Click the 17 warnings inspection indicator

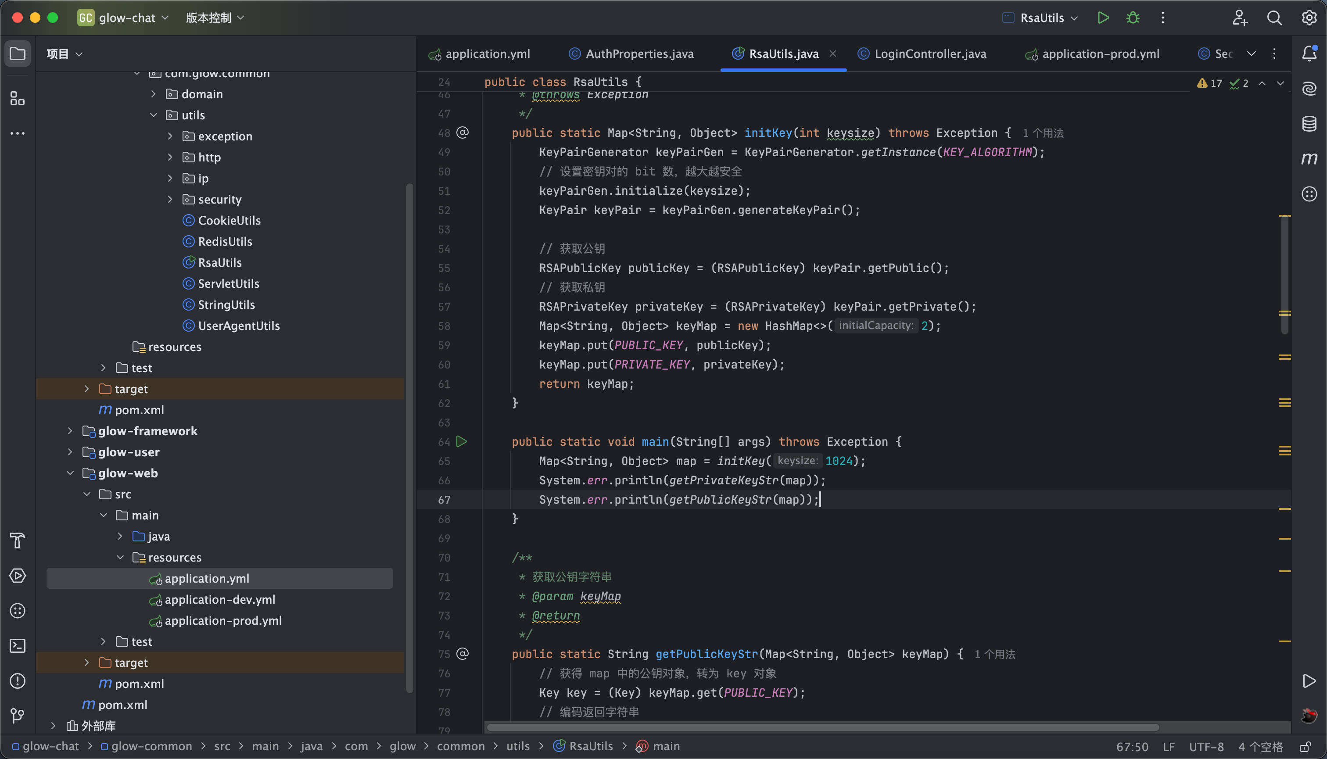(1210, 83)
